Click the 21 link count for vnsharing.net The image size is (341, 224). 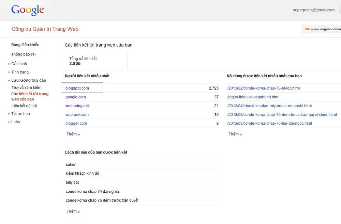coord(217,106)
